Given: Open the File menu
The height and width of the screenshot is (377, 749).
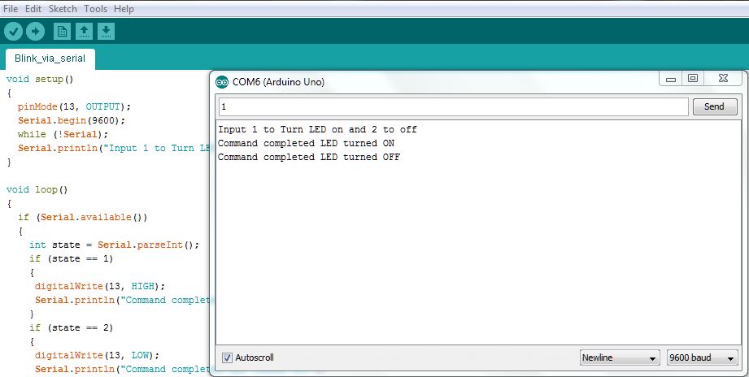Looking at the screenshot, I should click(x=11, y=9).
